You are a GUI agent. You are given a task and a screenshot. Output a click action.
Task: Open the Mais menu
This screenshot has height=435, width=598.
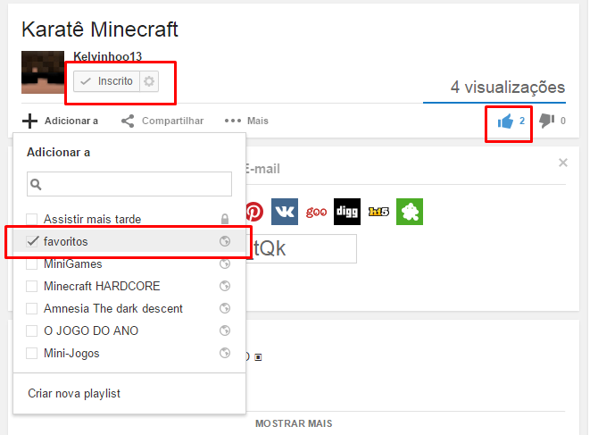(x=246, y=121)
